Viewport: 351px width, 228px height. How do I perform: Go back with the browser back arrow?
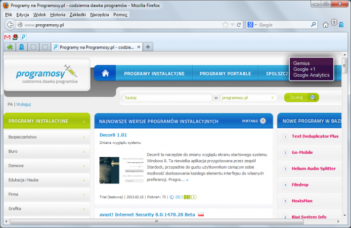[10, 25]
